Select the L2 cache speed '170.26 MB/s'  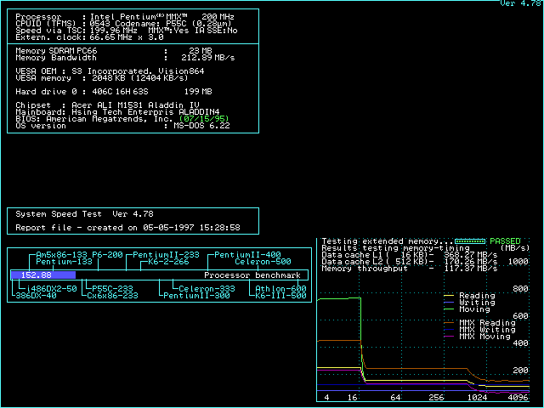[x=470, y=262]
